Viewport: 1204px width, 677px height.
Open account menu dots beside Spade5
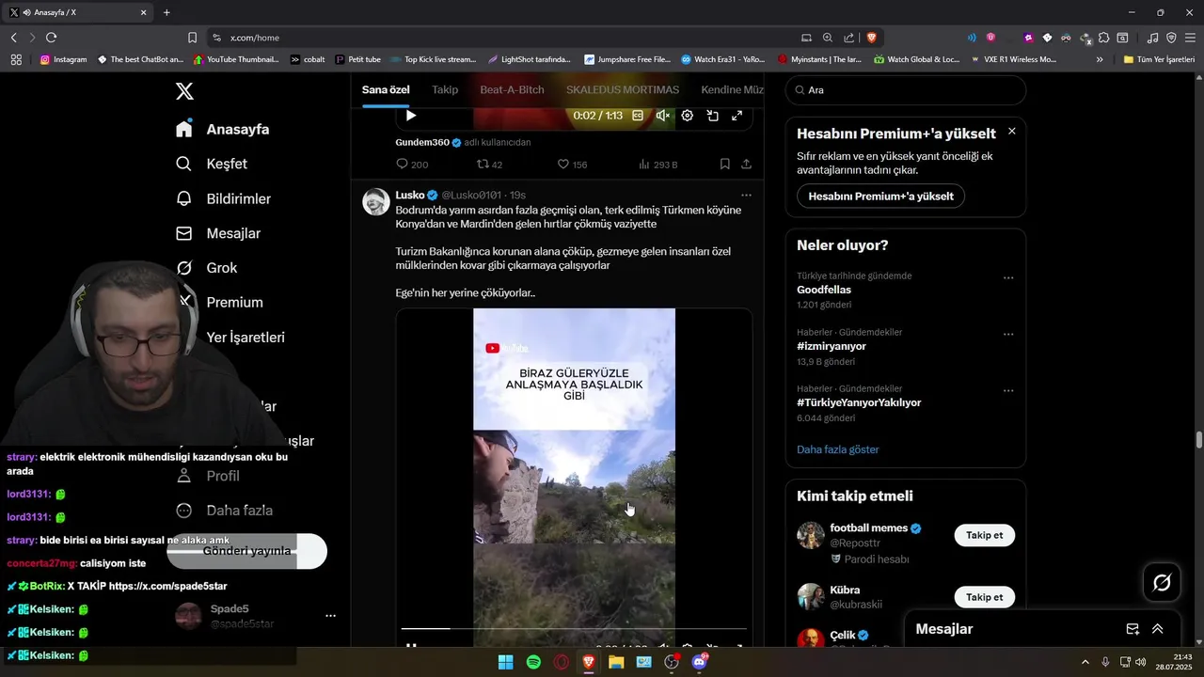(x=330, y=616)
